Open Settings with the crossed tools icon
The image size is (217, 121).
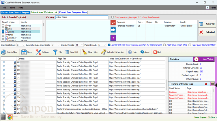coord(38,52)
